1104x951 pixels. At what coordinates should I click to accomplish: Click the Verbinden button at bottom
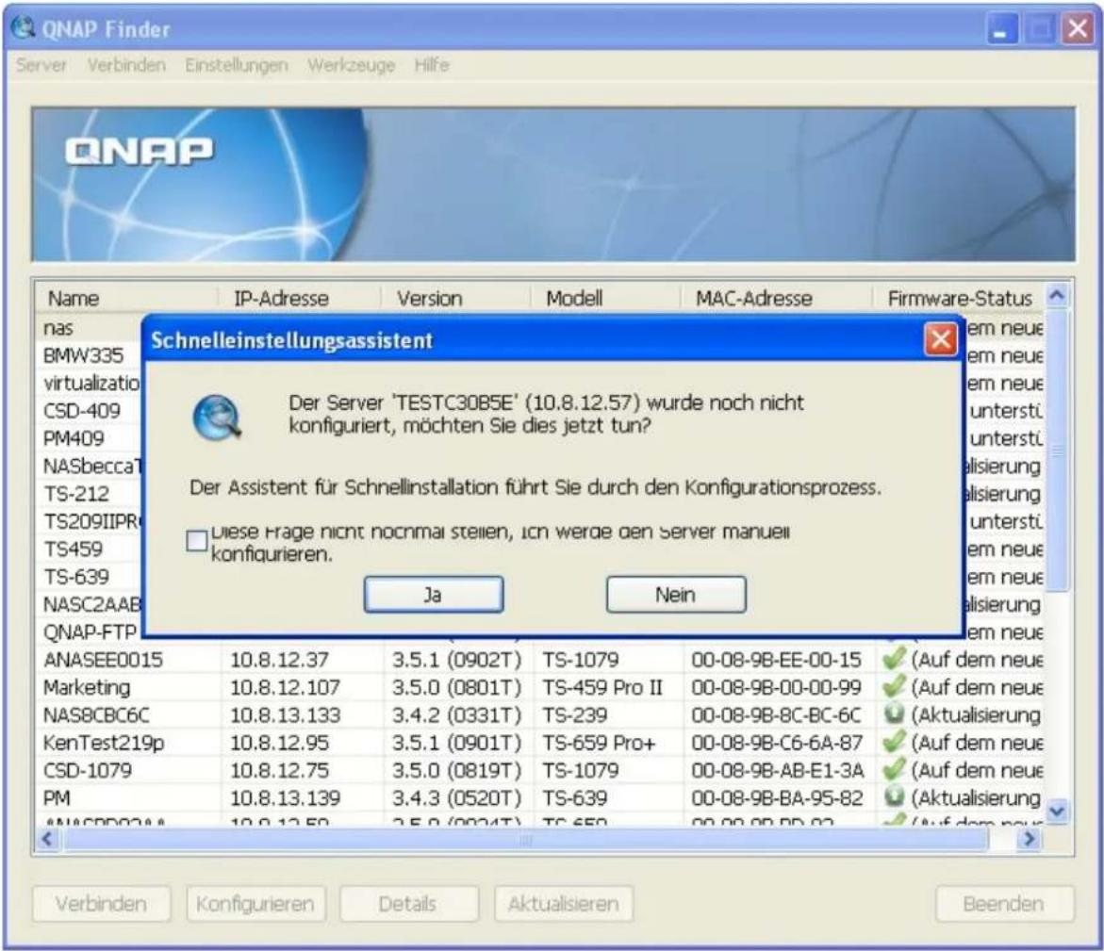click(102, 904)
